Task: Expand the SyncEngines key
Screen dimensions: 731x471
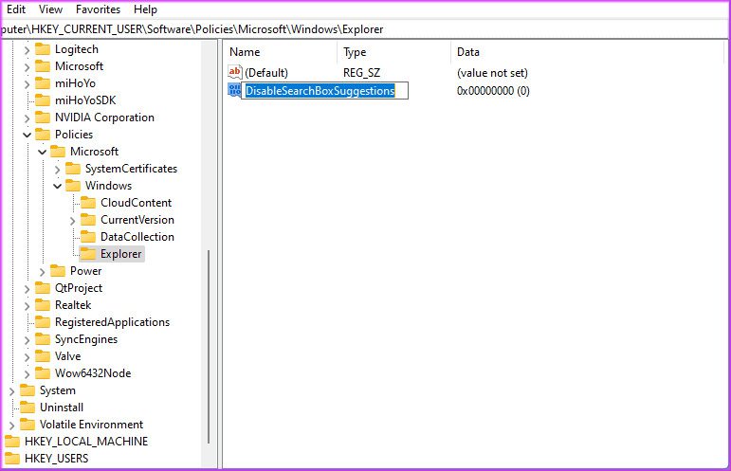Action: coord(27,340)
